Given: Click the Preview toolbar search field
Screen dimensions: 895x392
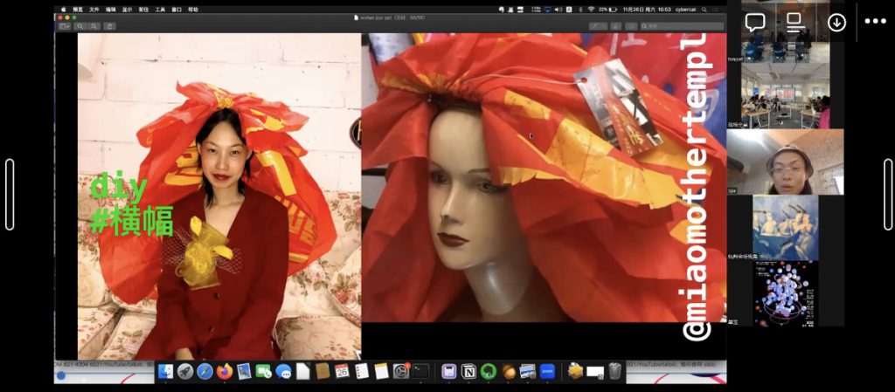Looking at the screenshot, I should pos(682,26).
